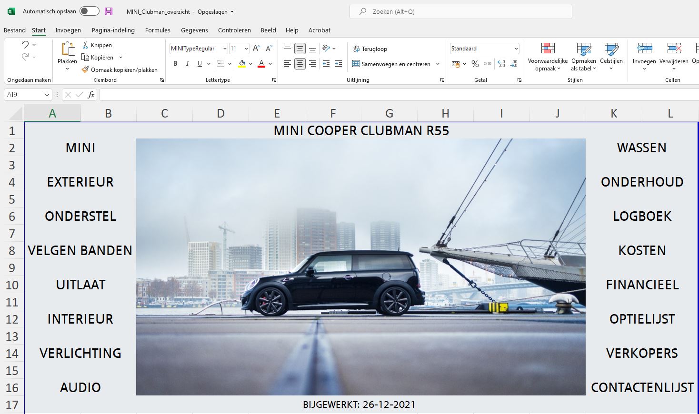This screenshot has height=414, width=699.
Task: Toggle middle vertical alignment
Action: click(x=300, y=49)
